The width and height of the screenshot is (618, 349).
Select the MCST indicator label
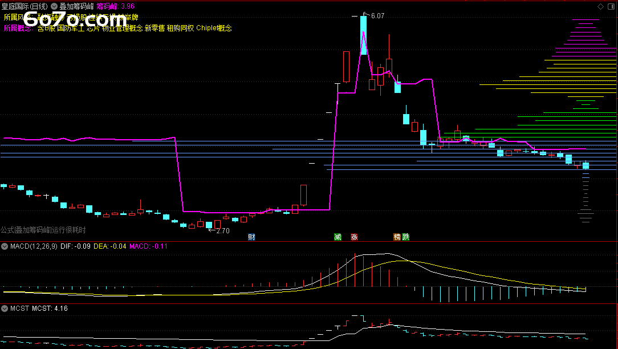point(19,309)
